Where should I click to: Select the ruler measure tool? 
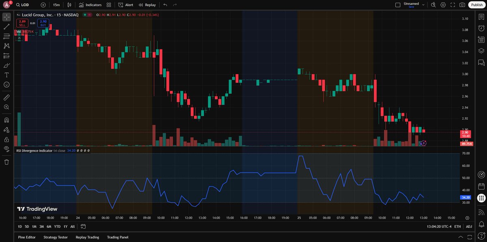click(x=6, y=97)
